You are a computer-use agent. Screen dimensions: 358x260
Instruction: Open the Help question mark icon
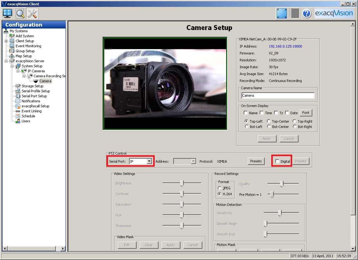(307, 13)
